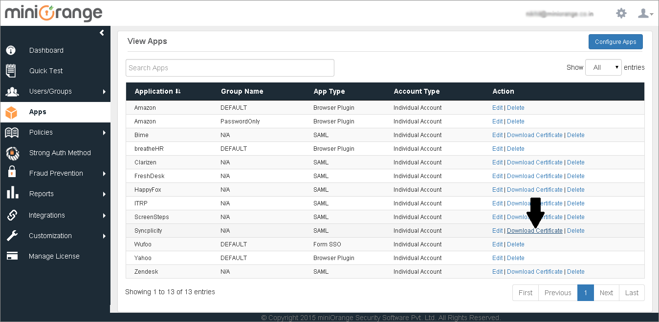659x322 pixels.
Task: Click the Integrations link icon
Action: pos(12,215)
